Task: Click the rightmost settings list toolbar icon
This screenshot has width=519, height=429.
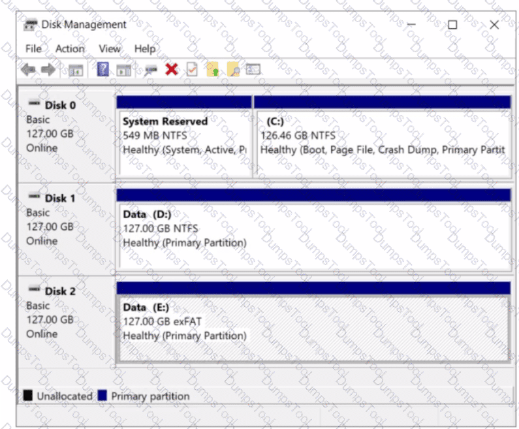Action: pos(253,70)
